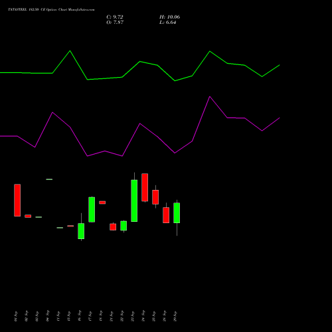Screen dimensions: 332x332
Task: Select the 24 Sep date label
Action: click(143, 316)
